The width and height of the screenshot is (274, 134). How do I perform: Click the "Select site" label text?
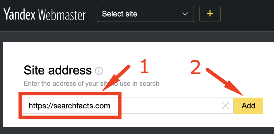tap(120, 14)
